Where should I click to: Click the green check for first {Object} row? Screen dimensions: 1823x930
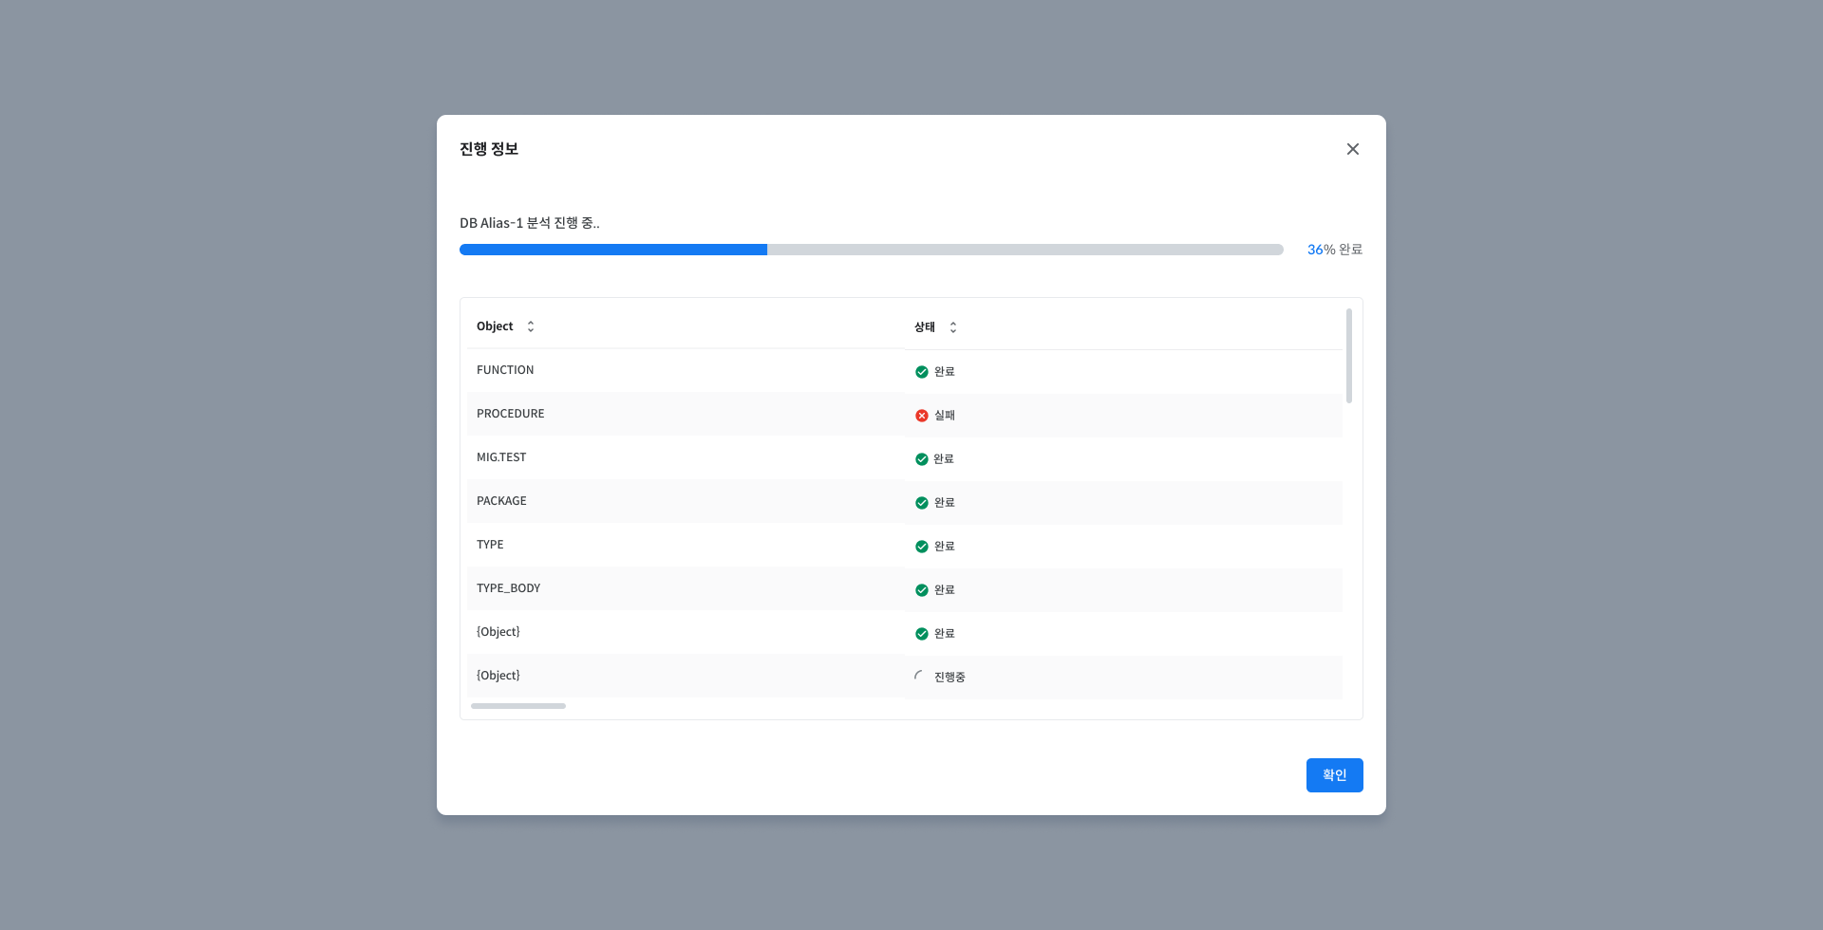click(x=921, y=634)
